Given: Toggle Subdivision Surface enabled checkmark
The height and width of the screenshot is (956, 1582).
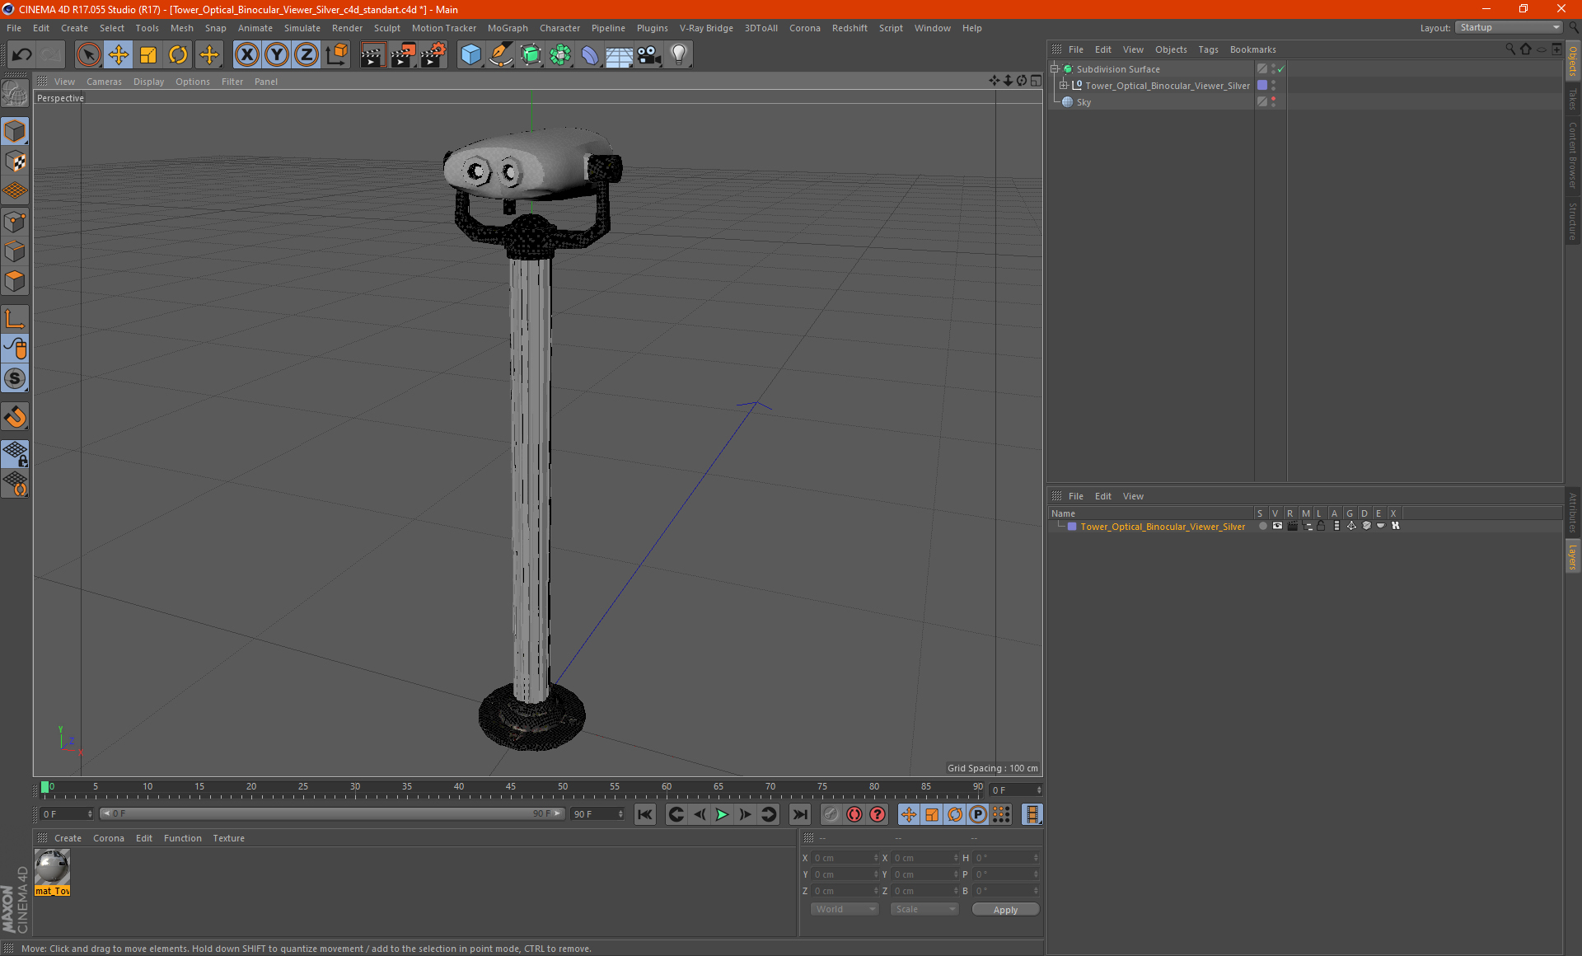Looking at the screenshot, I should pyautogui.click(x=1281, y=69).
